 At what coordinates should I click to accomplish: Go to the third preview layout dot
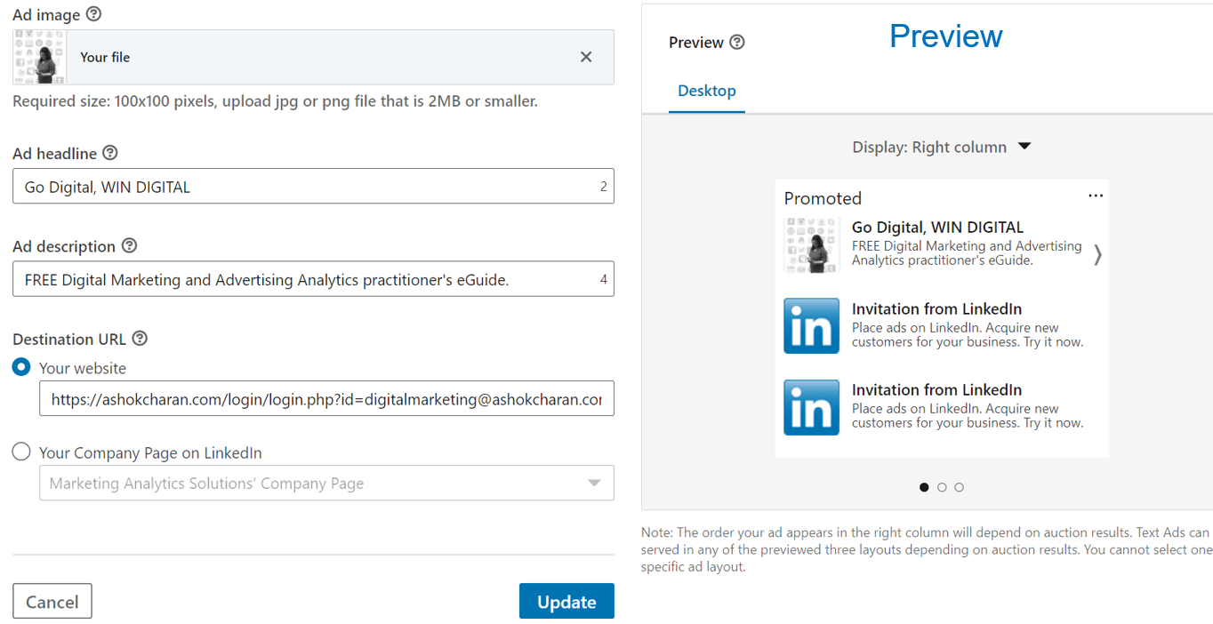pyautogui.click(x=959, y=487)
